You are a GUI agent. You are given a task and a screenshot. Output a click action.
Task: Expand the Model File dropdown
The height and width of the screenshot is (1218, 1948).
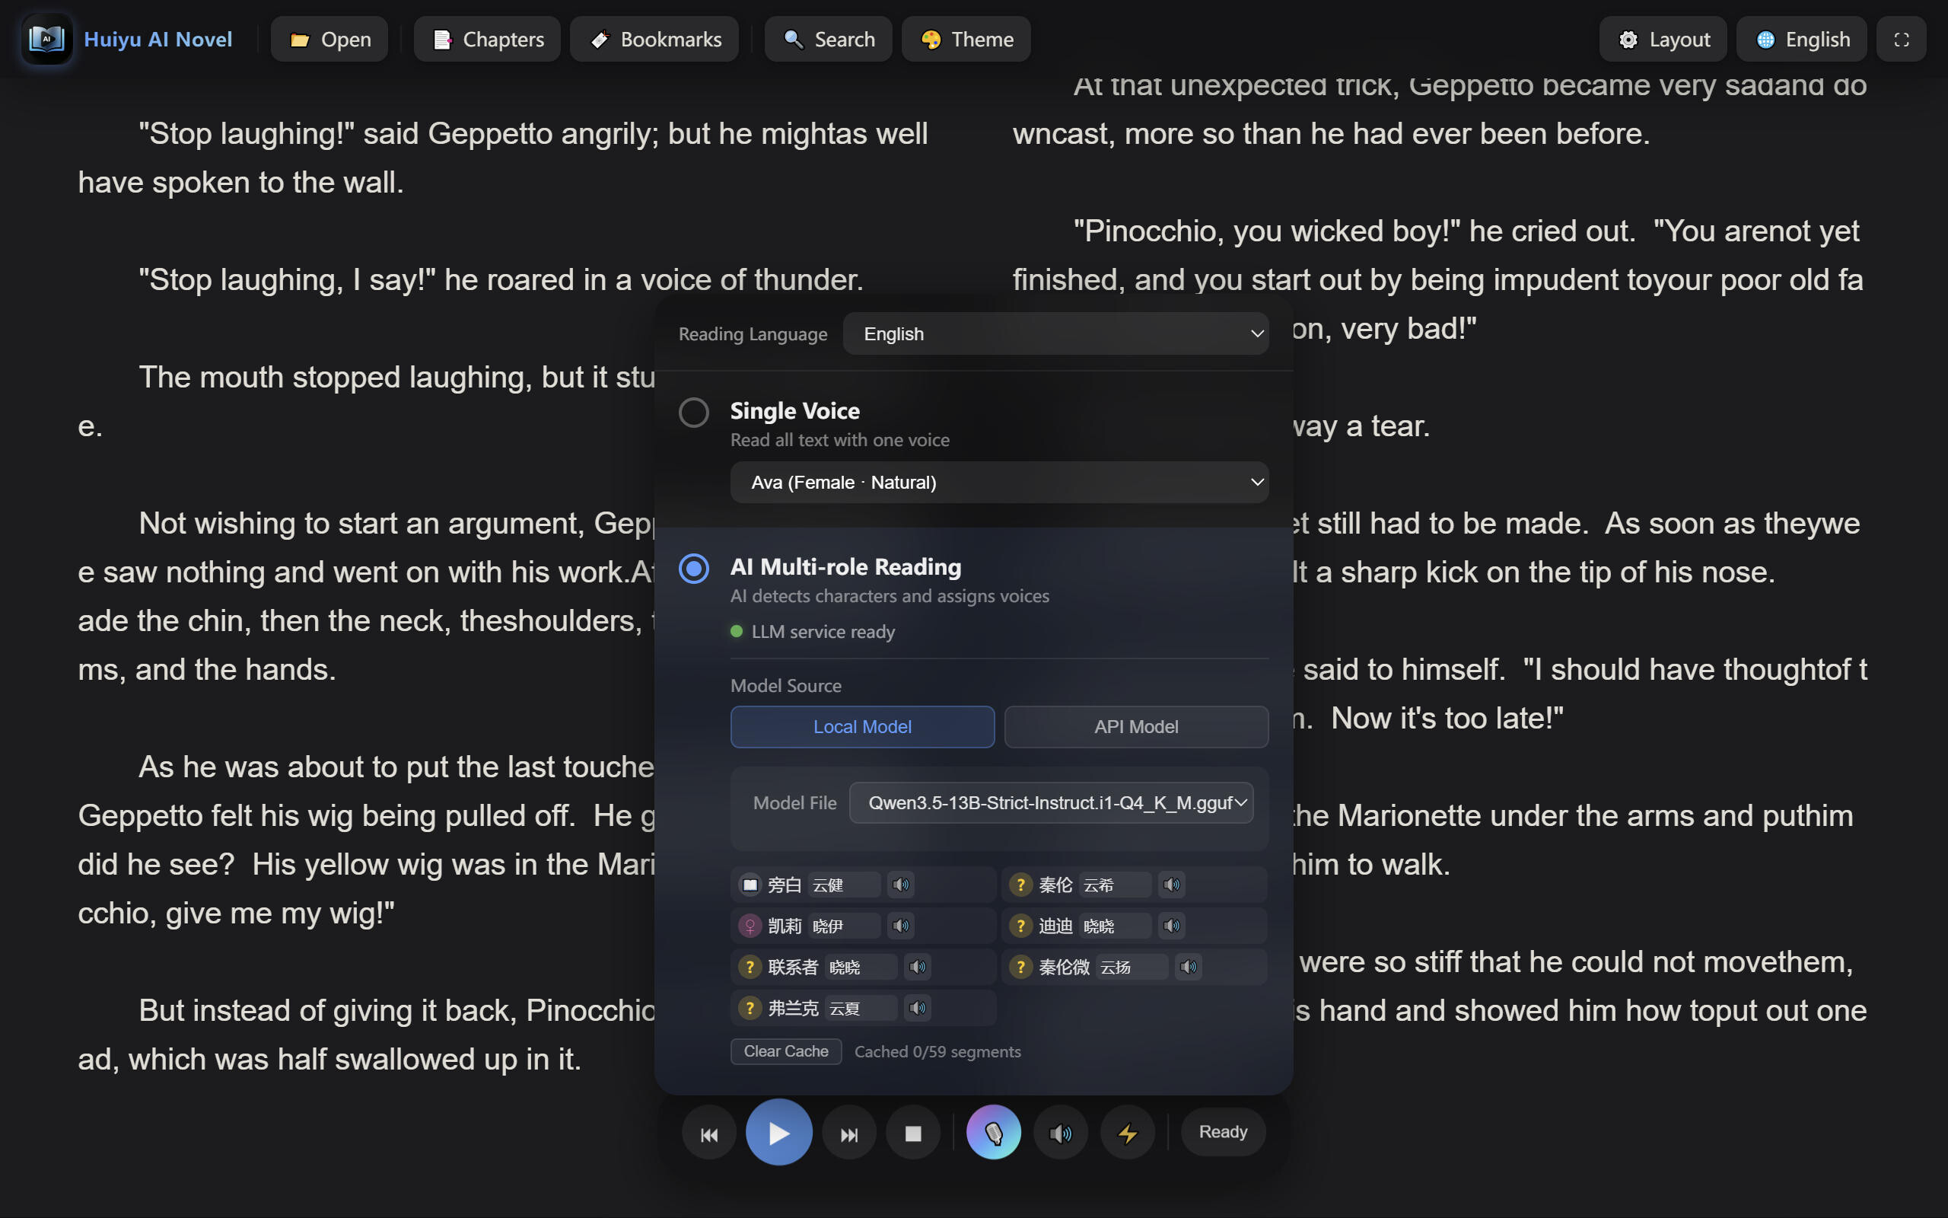click(1050, 802)
